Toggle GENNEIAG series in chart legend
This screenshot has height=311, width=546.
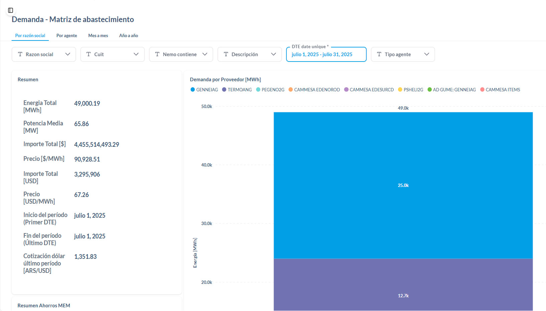point(204,90)
